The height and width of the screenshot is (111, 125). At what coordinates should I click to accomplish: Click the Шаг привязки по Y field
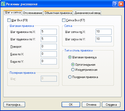point(49,39)
